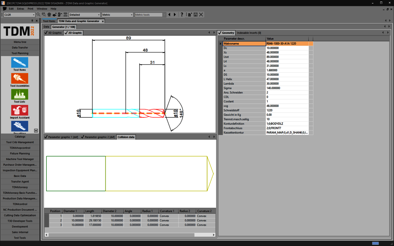The image size is (394, 246).
Task: Switch to the Data tab
Action: (46, 27)
